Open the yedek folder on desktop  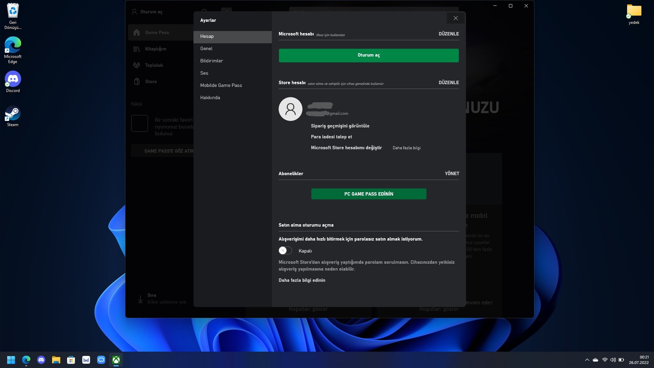tap(634, 14)
